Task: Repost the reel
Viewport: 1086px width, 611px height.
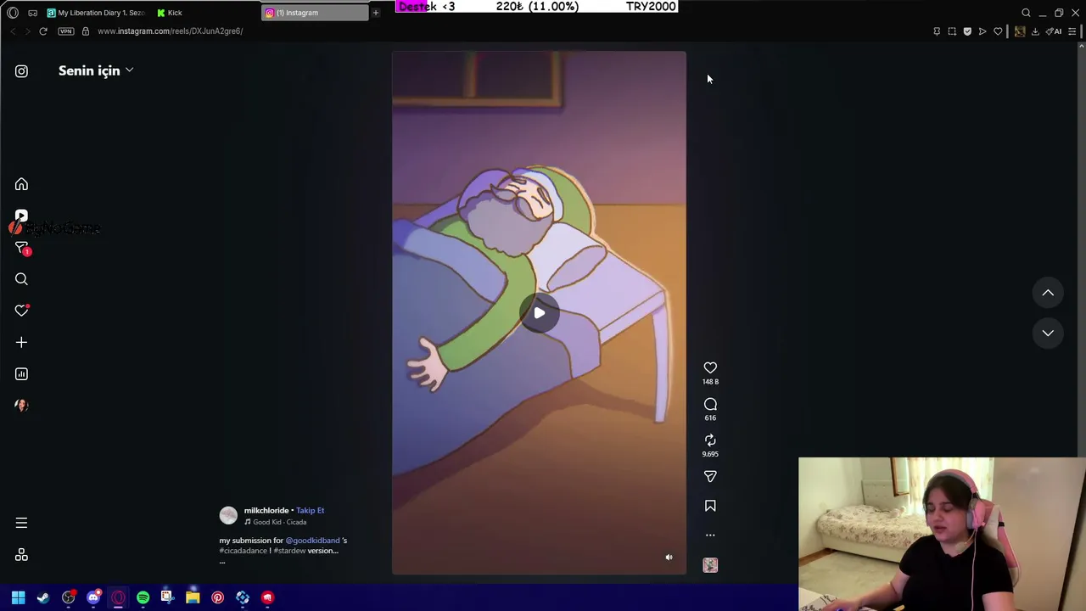Action: (710, 440)
